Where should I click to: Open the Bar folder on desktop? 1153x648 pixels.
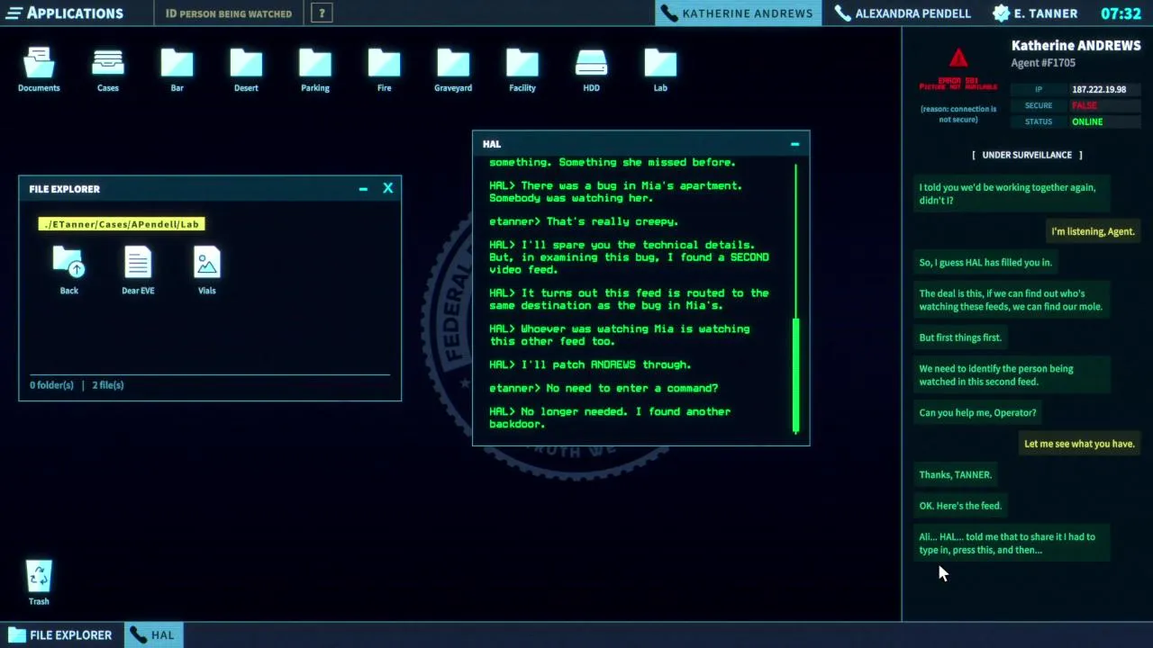click(x=177, y=69)
